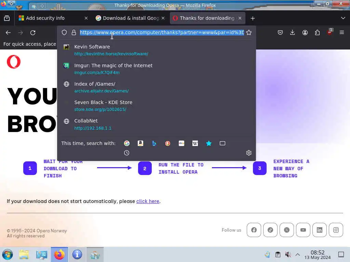Click the opera.com address bar URL
This screenshot has height=262, width=350.
(162, 32)
